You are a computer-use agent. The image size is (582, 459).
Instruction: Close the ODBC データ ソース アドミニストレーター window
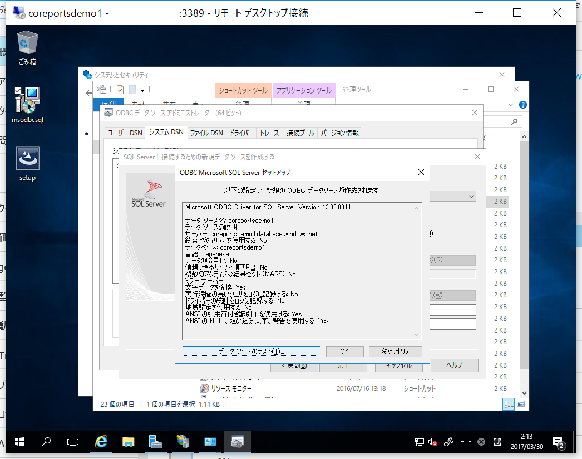[475, 113]
